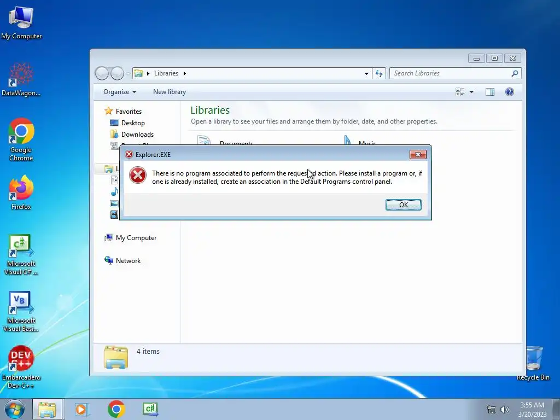Expand the arrow after Libraries in address bar
The width and height of the screenshot is (560, 420).
click(x=185, y=73)
